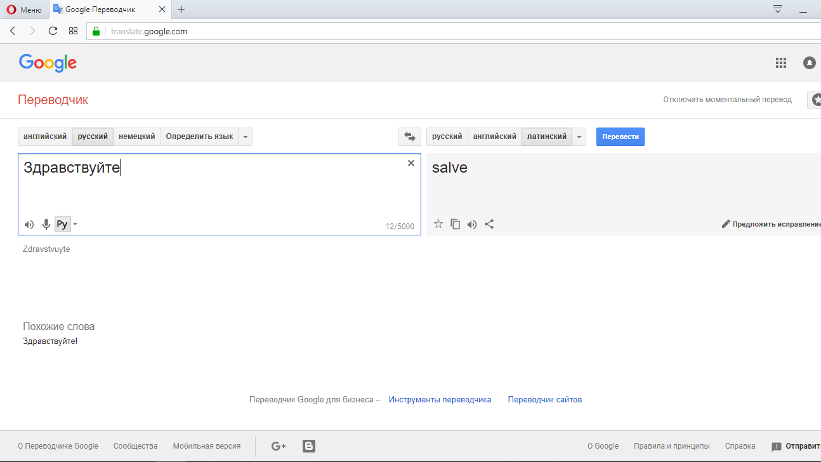821x462 pixels.
Task: Activate voice input microphone
Action: click(x=46, y=224)
